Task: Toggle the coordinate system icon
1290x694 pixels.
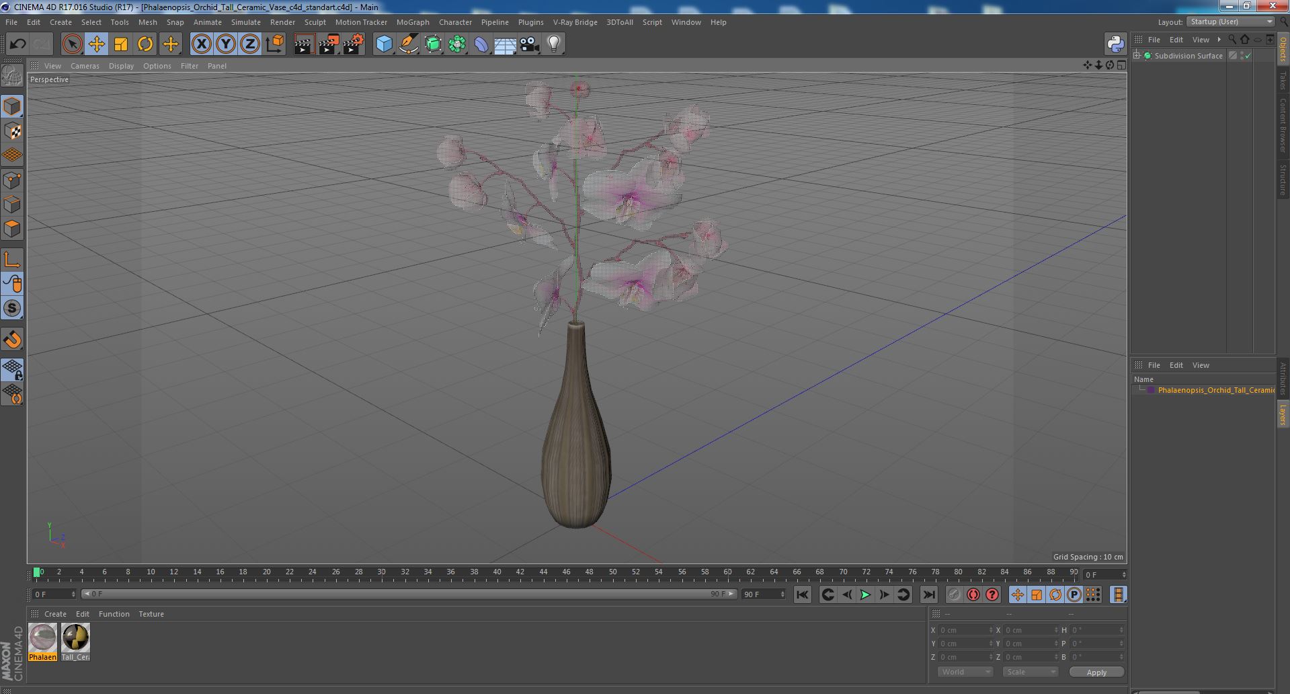Action: (275, 44)
